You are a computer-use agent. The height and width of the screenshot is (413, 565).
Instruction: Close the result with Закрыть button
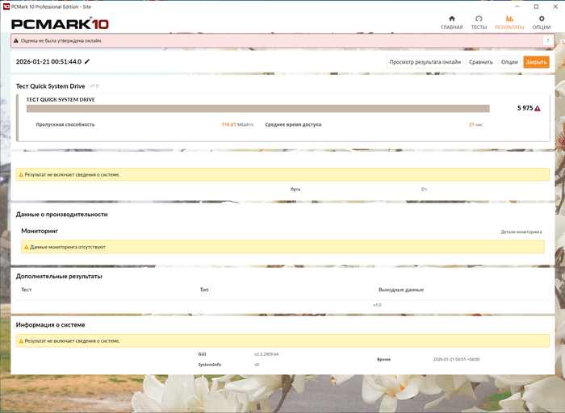(x=535, y=61)
